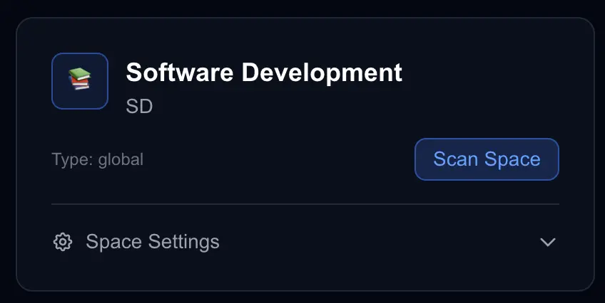605x303 pixels.
Task: Select the Software Development title
Action: [264, 73]
